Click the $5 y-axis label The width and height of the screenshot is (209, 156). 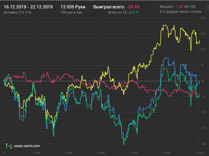(x=202, y=65)
